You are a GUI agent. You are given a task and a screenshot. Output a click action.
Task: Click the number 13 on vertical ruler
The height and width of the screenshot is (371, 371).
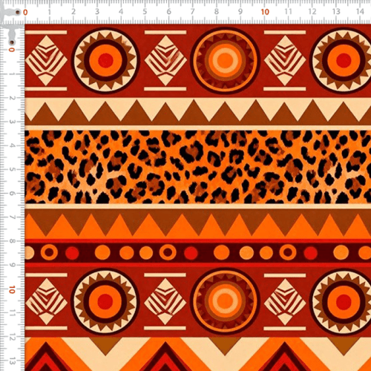coord(12,361)
